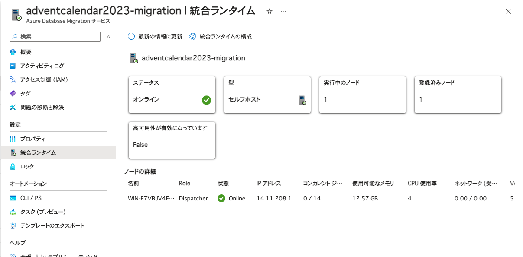Image resolution: width=523 pixels, height=257 pixels.
Task: Open the ... more options menu
Action: pos(283,12)
